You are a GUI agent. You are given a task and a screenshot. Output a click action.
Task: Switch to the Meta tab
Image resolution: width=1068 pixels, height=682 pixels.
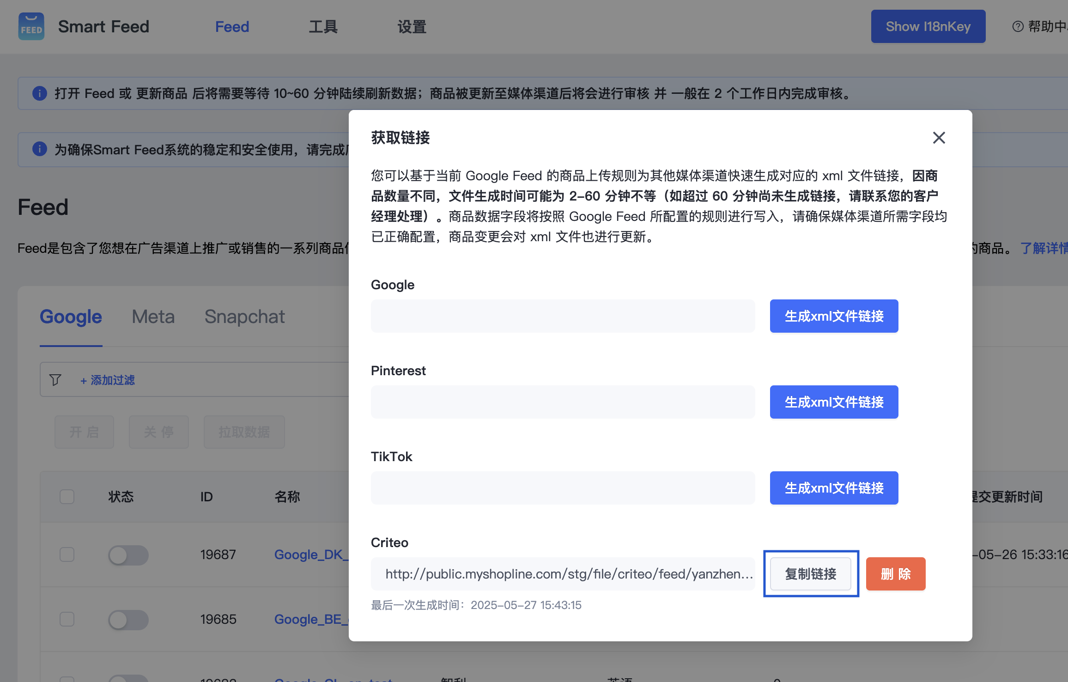pyautogui.click(x=153, y=317)
